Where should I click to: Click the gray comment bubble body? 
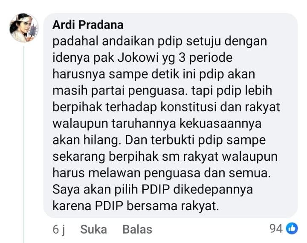pos(171,116)
